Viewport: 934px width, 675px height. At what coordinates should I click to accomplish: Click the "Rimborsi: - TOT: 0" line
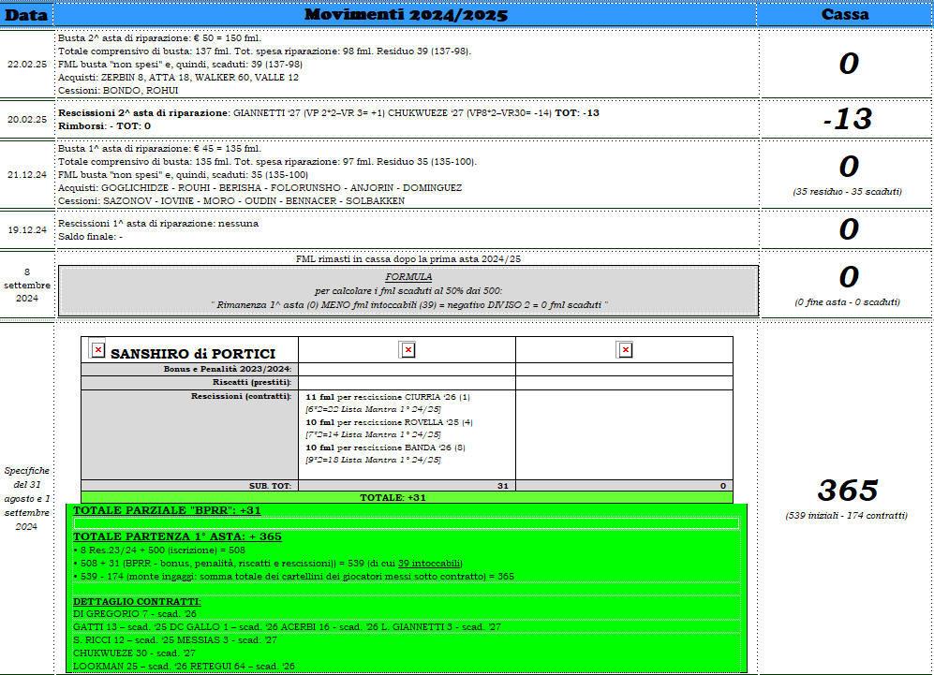pos(104,126)
